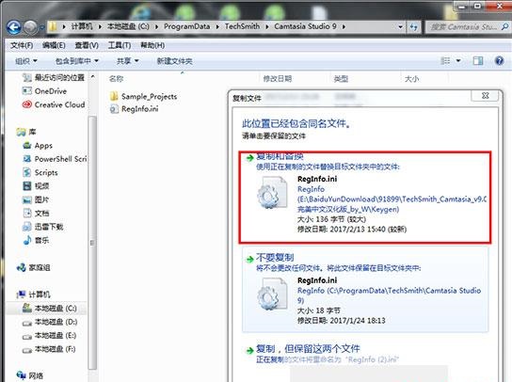This screenshot has height=382, width=512.
Task: Expand breadcrumb arrow after Camtasia Studio 9
Action: coord(344,26)
